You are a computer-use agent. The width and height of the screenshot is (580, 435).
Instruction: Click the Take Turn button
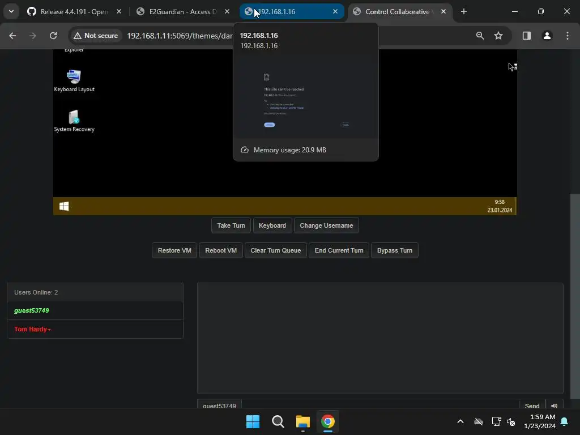click(x=231, y=225)
